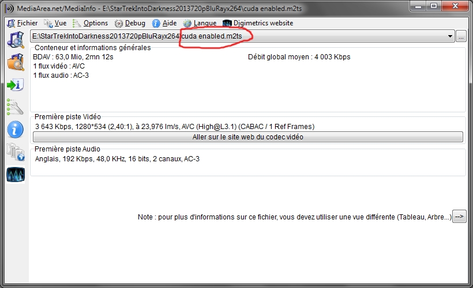473x288 pixels.
Task: Open the Fichier menu
Action: (x=22, y=23)
